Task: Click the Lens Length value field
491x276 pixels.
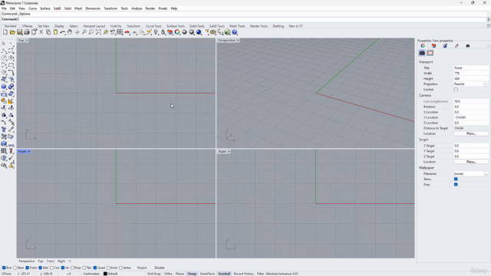Action: (471, 101)
